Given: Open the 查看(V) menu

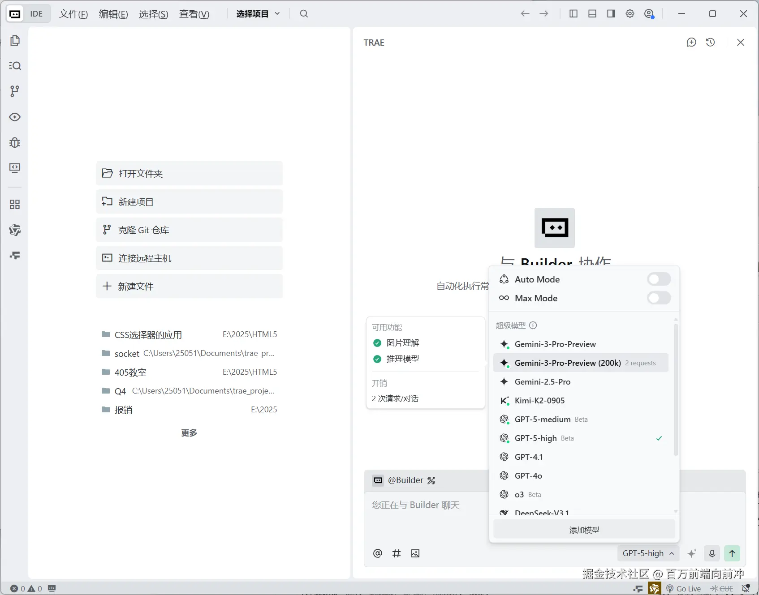Looking at the screenshot, I should click(x=194, y=14).
